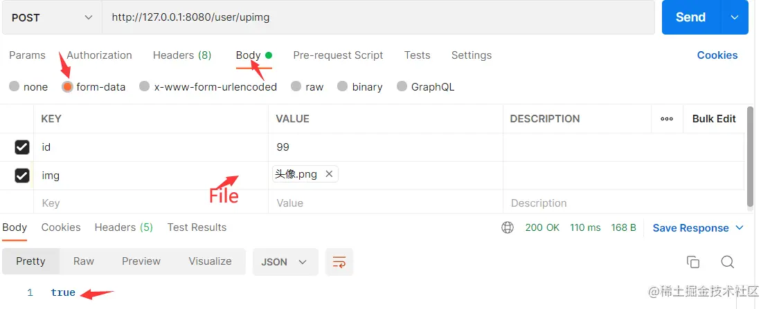Select the binary body type
The width and height of the screenshot is (770, 309).
(342, 86)
